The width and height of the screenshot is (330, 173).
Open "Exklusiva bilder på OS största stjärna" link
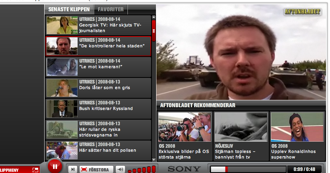184,154
